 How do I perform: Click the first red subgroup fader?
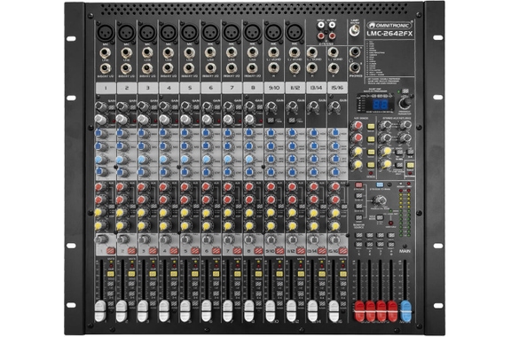pos(360,311)
